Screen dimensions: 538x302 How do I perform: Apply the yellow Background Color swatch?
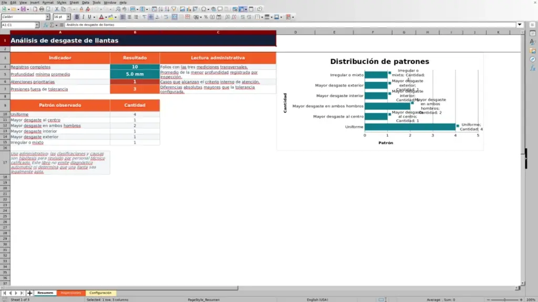(111, 17)
